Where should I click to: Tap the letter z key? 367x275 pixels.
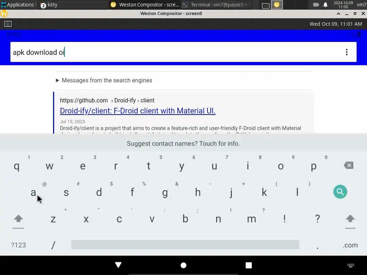click(53, 219)
